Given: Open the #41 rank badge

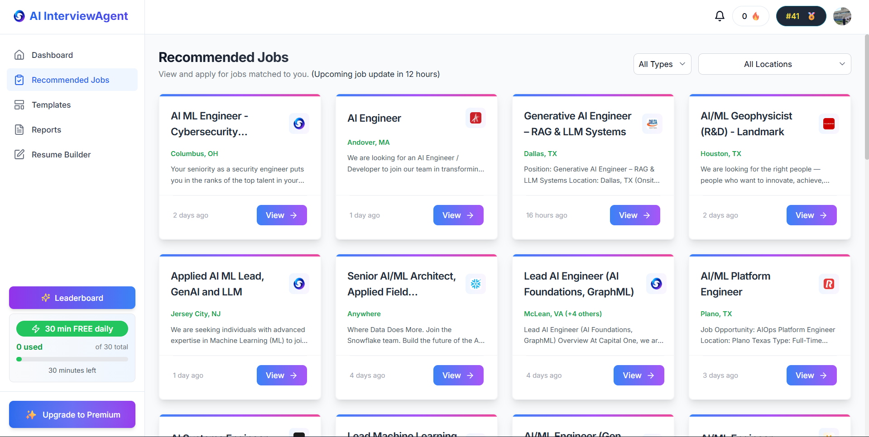Looking at the screenshot, I should [x=801, y=16].
